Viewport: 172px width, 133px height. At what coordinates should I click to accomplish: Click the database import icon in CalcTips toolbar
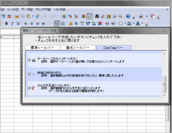point(141,16)
